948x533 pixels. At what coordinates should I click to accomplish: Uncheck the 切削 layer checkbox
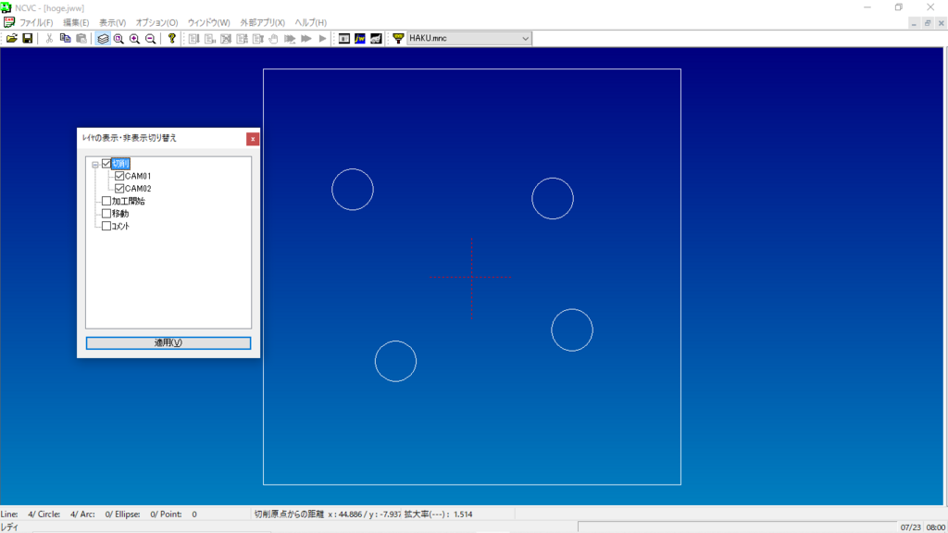(106, 163)
